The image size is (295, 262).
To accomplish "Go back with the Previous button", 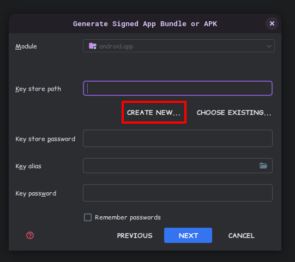I will pyautogui.click(x=135, y=235).
